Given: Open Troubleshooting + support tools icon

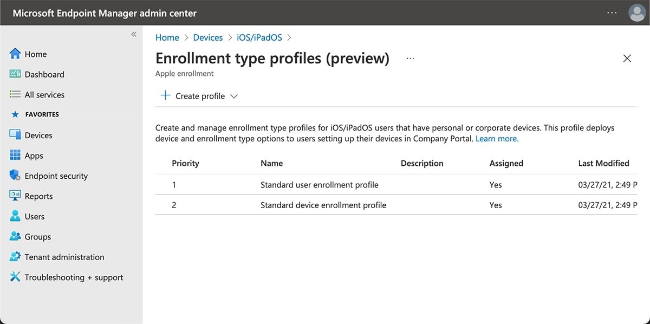Looking at the screenshot, I should coord(15,277).
